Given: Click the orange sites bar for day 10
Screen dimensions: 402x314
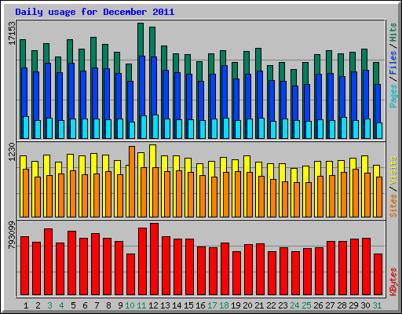Looking at the screenshot, I should pyautogui.click(x=132, y=181).
